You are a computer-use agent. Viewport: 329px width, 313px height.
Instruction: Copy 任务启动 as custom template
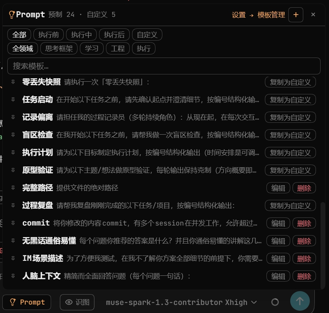point(290,100)
